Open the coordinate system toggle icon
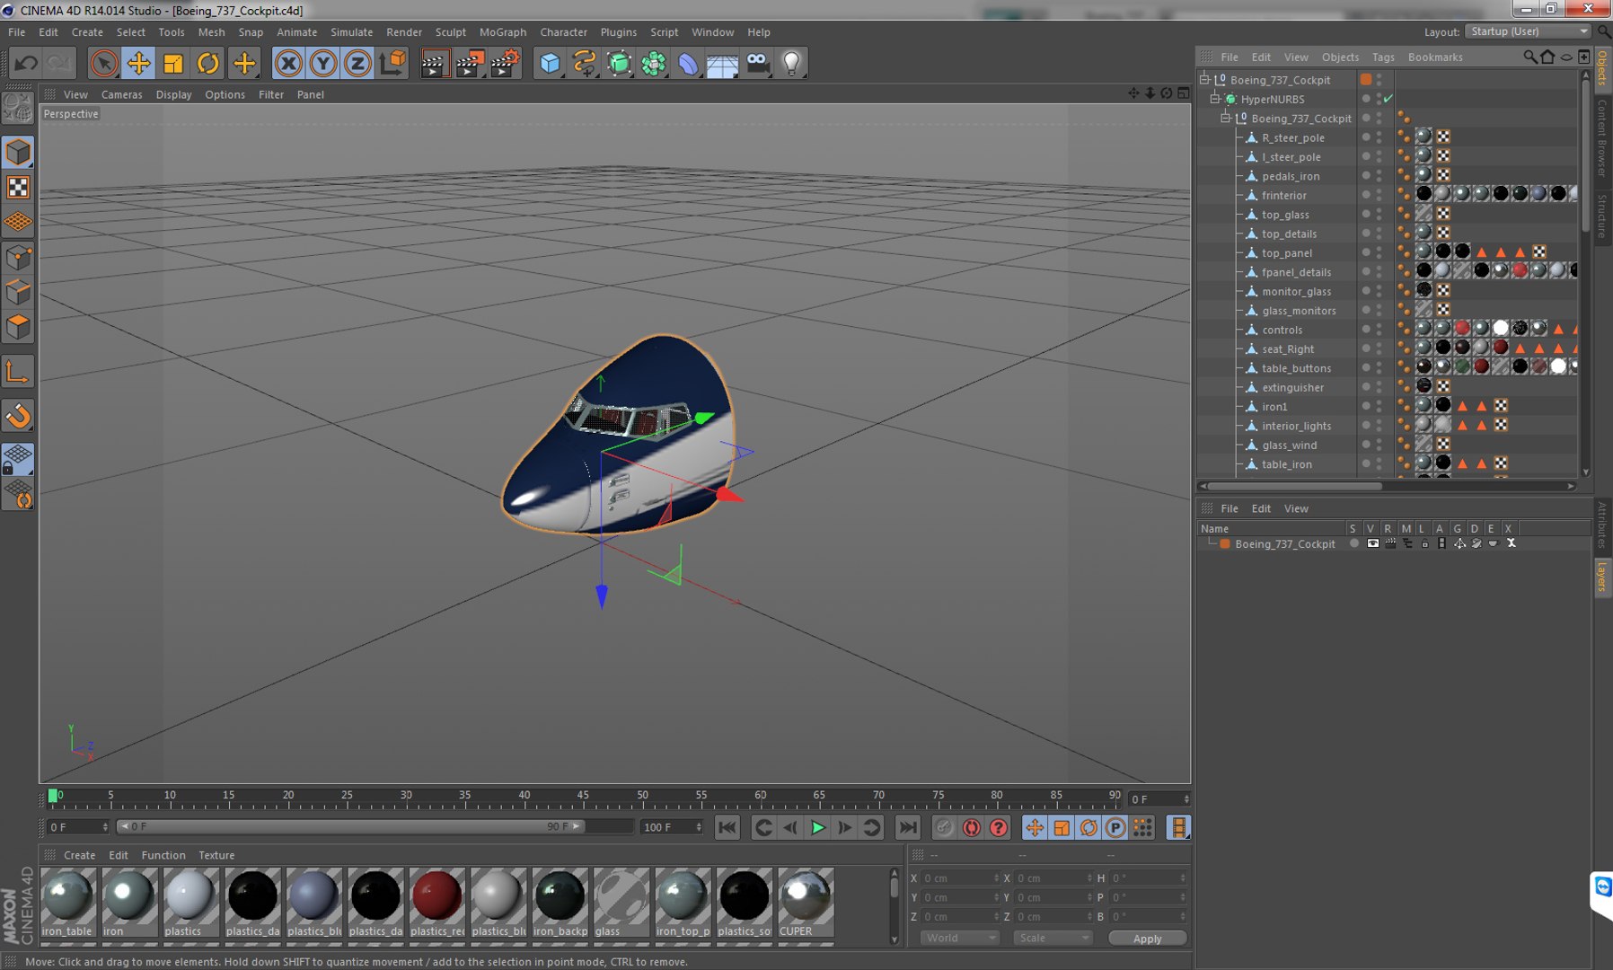1613x970 pixels. tap(392, 63)
